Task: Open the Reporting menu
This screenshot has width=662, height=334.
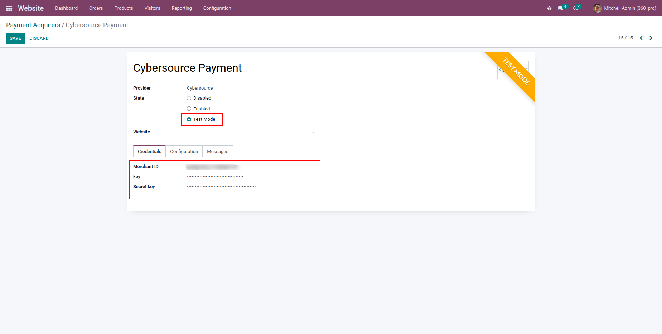Action: tap(182, 8)
